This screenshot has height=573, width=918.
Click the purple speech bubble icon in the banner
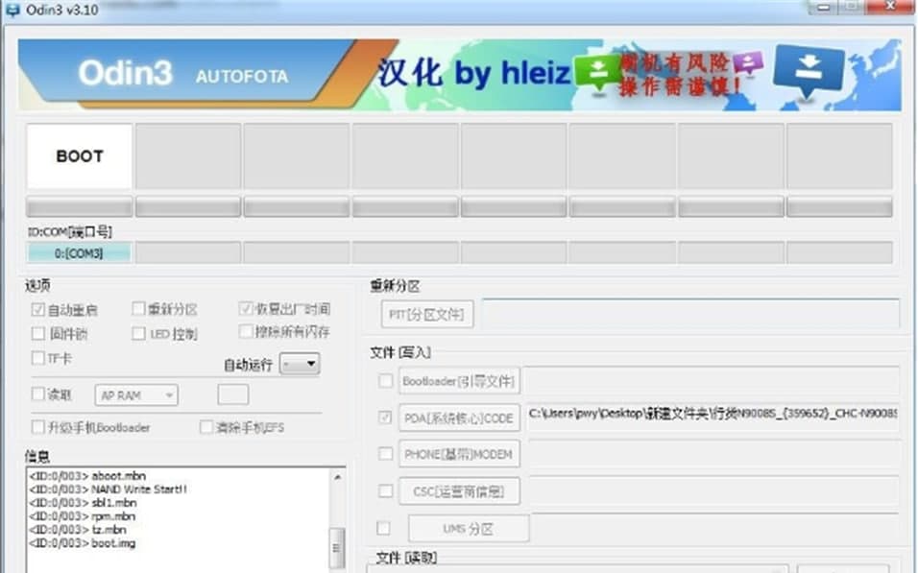(x=748, y=62)
